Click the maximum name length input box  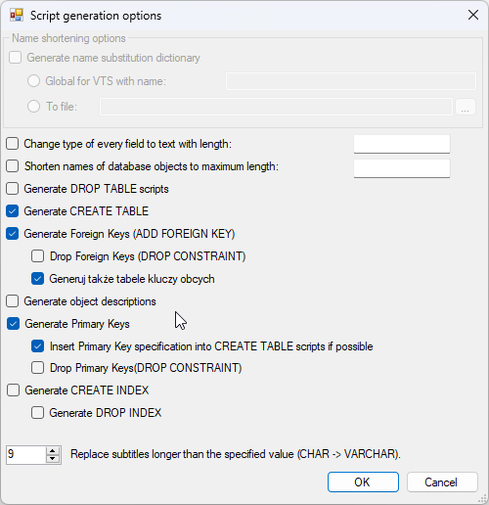pos(402,168)
